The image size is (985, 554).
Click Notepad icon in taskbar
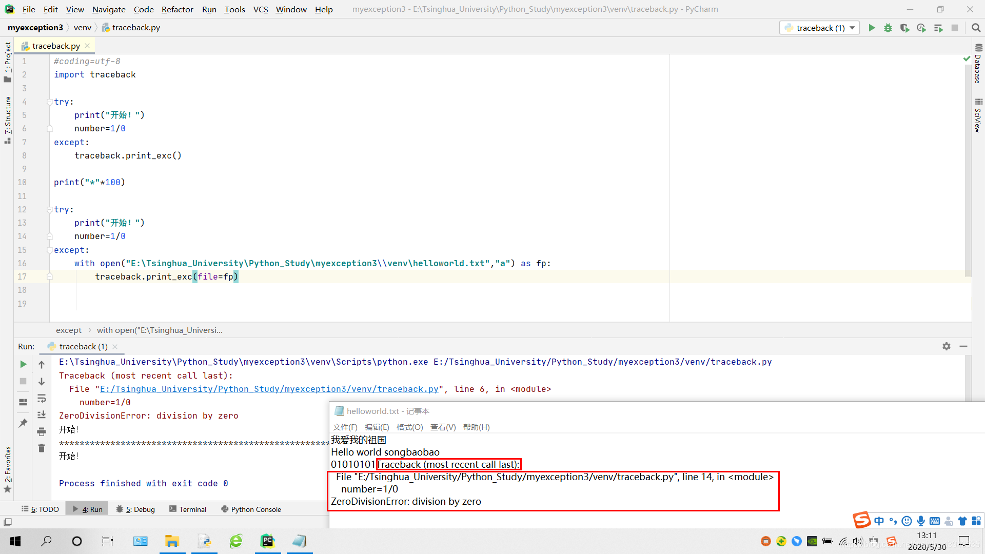pos(300,541)
